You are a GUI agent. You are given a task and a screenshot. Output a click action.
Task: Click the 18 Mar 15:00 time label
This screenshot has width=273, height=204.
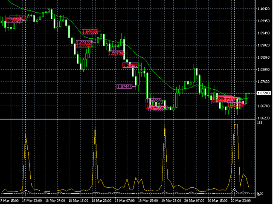click(78, 201)
